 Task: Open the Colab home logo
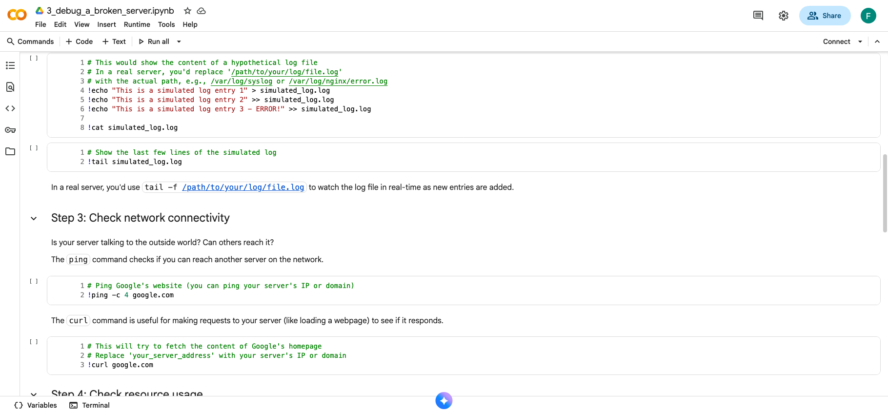point(17,15)
